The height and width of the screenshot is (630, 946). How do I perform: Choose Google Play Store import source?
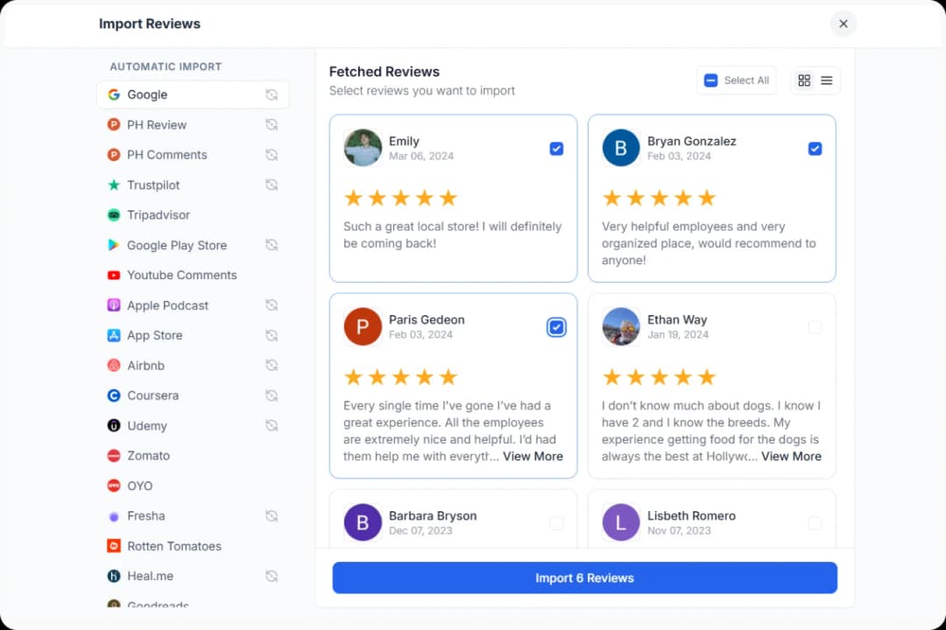click(176, 245)
